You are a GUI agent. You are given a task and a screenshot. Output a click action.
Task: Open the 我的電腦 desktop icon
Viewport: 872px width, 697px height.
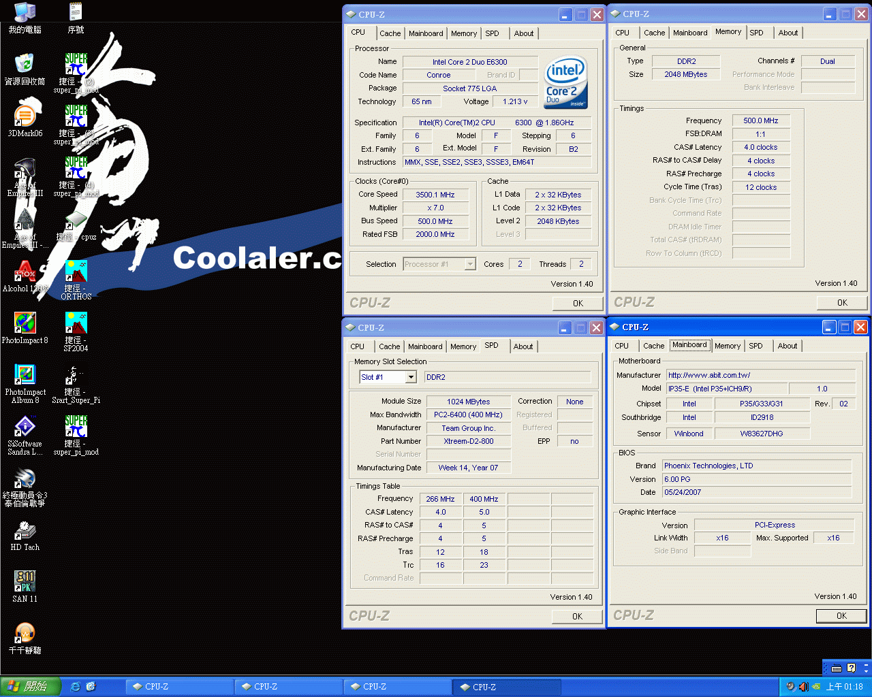tap(25, 18)
